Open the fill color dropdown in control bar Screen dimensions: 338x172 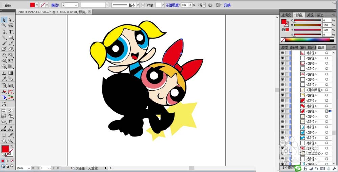click(x=37, y=5)
